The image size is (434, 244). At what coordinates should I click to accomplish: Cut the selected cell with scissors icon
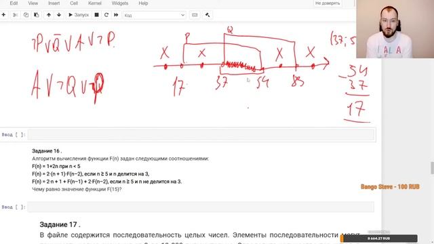15,15
